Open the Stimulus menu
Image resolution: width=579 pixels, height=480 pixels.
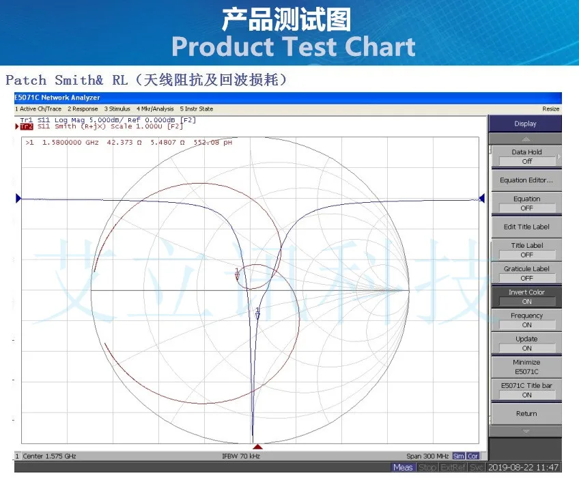coord(117,109)
